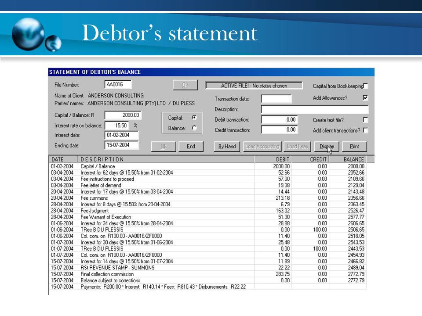This screenshot has height=316, width=422.
Task: Click the Load Fees button
Action: [x=297, y=147]
